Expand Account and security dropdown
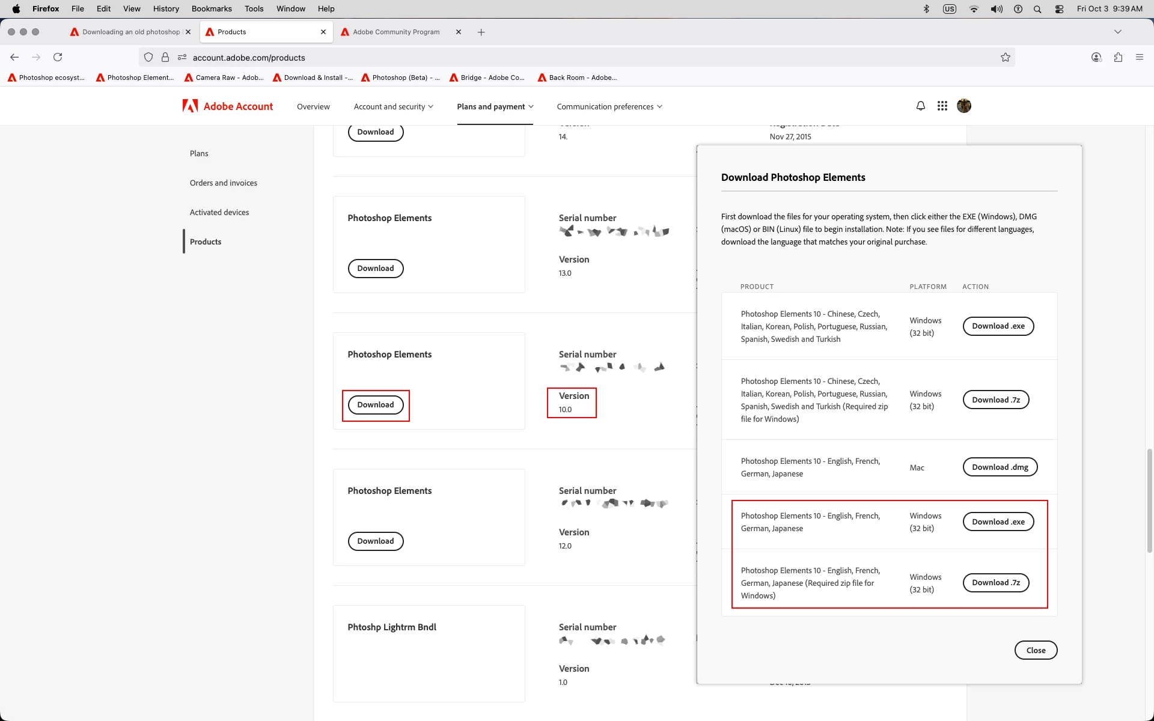 393,106
